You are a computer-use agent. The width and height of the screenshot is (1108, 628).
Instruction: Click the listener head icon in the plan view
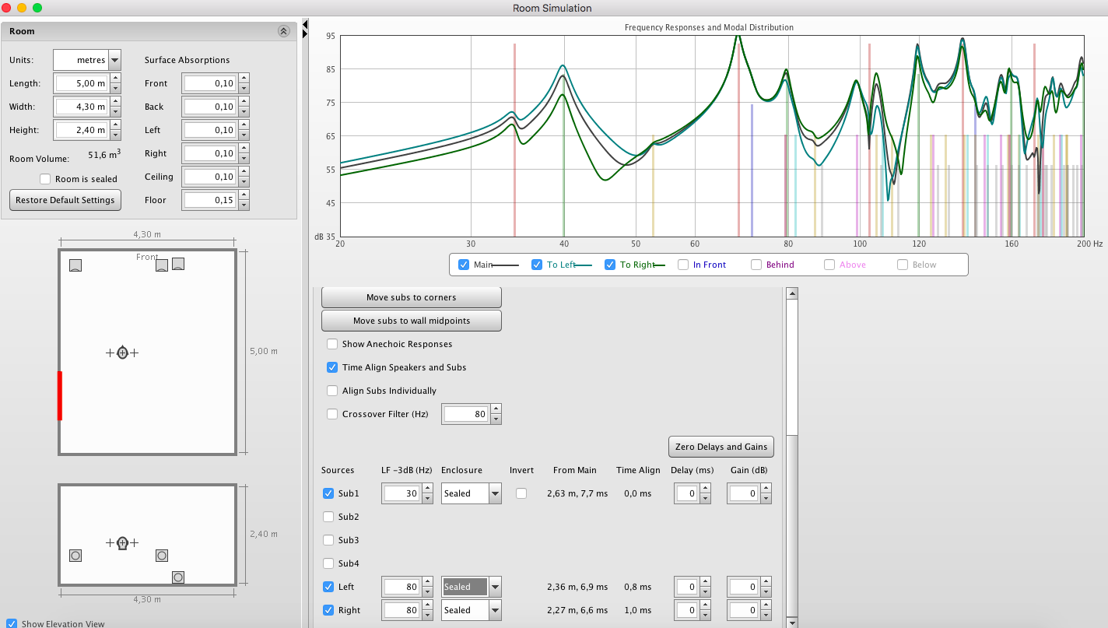click(x=122, y=353)
